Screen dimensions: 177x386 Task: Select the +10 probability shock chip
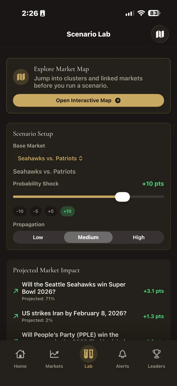[x=67, y=211]
